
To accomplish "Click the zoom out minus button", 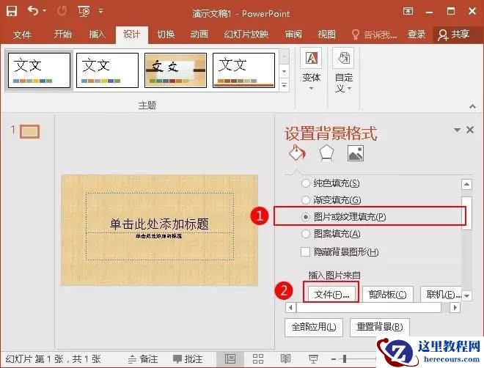I will (334, 359).
